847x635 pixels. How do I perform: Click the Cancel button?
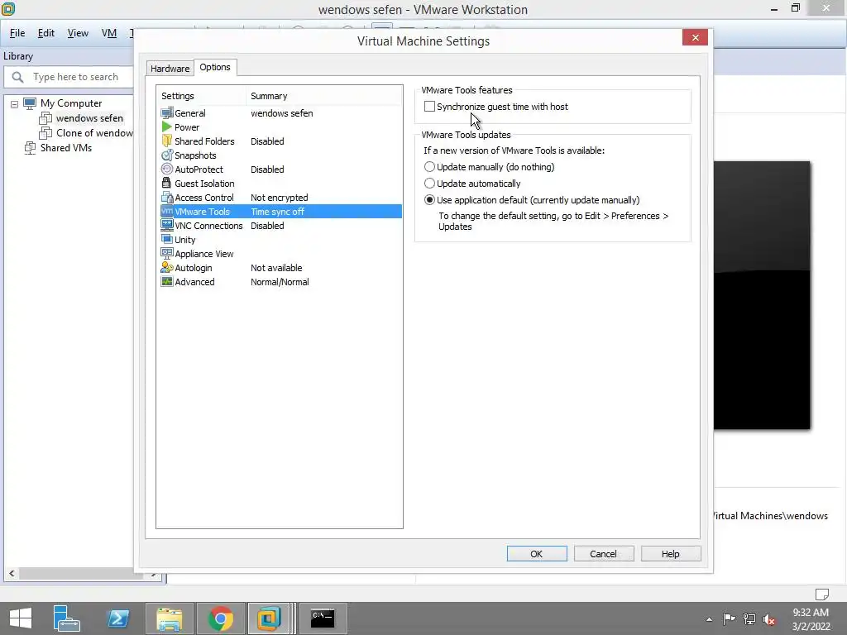(x=603, y=553)
